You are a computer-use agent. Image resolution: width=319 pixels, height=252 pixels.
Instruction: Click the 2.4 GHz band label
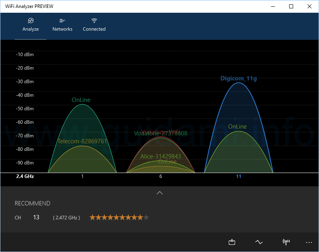pyautogui.click(x=25, y=176)
